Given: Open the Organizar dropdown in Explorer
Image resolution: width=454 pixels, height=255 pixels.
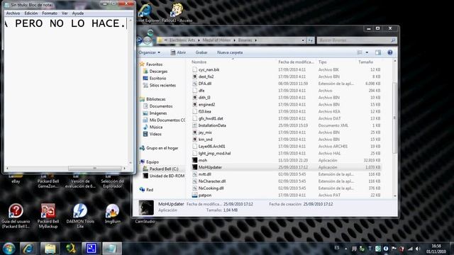Looking at the screenshot, I should point(150,52).
